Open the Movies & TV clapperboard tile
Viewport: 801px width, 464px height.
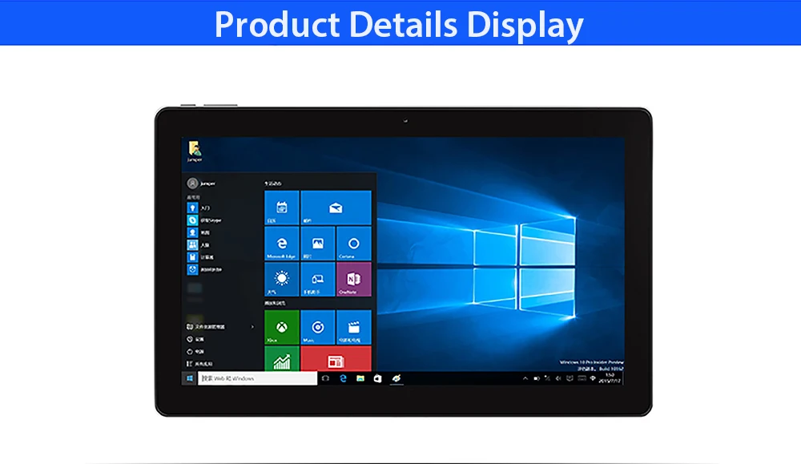coord(353,327)
